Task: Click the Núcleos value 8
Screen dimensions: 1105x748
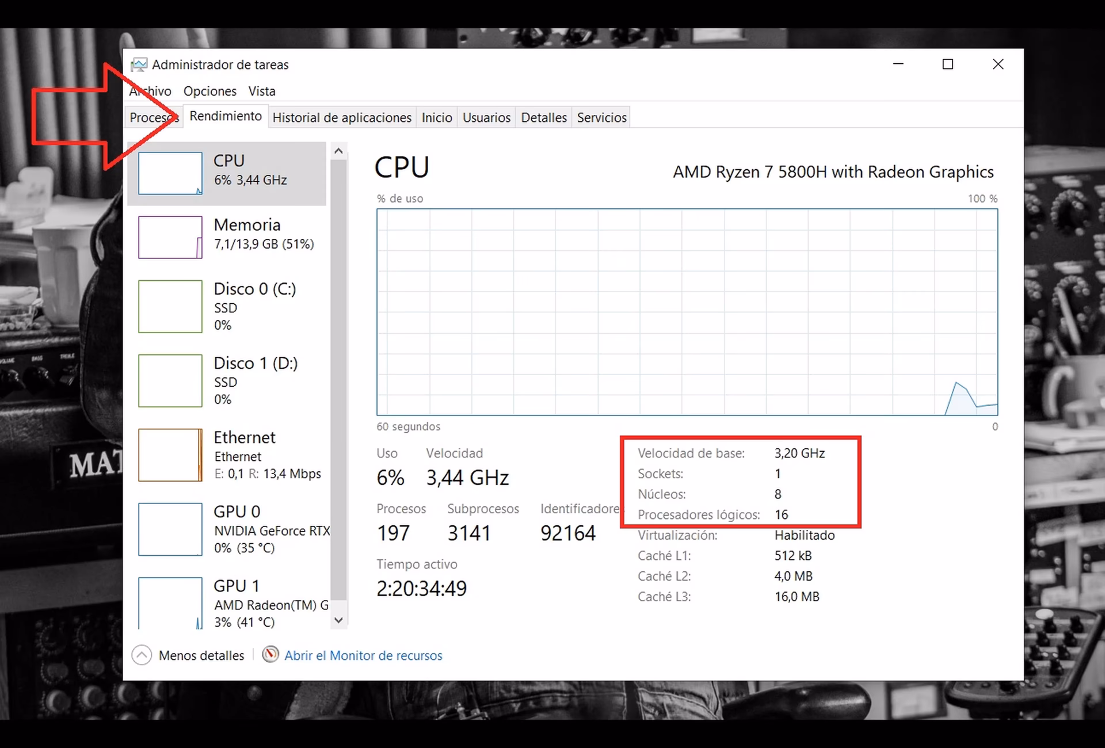Action: (778, 494)
